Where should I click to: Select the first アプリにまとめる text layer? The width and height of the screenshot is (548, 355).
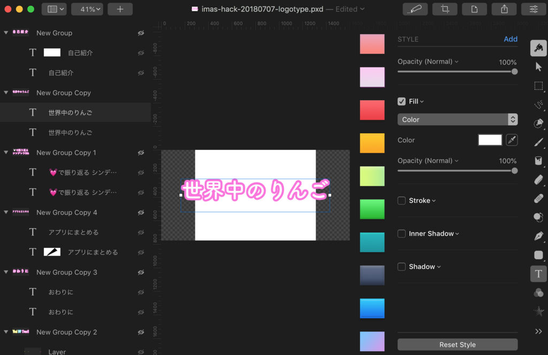75,232
